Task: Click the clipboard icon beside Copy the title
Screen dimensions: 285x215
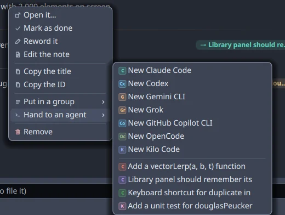Action: [18, 71]
